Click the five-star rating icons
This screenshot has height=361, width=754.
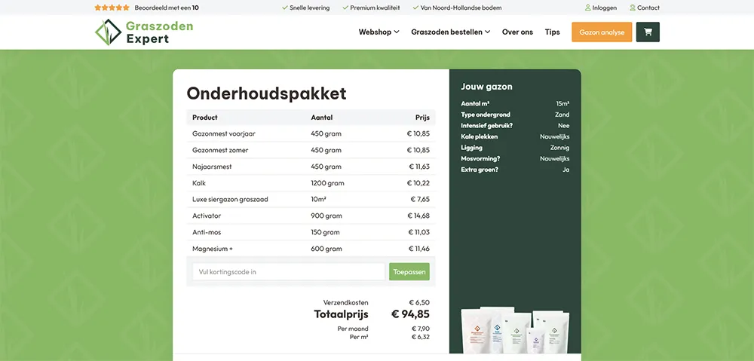pyautogui.click(x=112, y=8)
